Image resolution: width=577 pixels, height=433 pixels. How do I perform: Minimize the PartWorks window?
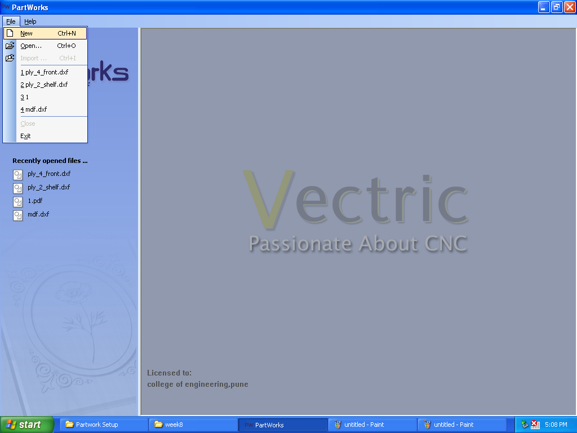coord(544,7)
